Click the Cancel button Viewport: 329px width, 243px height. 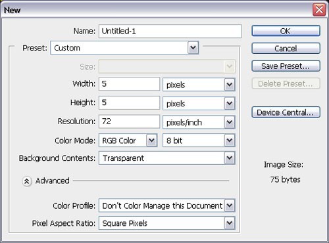(286, 49)
